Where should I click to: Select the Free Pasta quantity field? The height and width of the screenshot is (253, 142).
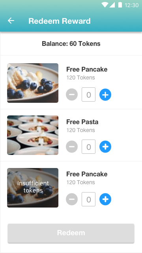[x=88, y=147]
